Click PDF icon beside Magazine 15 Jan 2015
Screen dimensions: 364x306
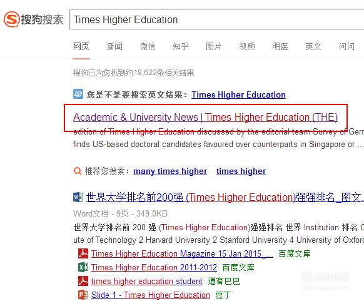pyautogui.click(x=83, y=253)
